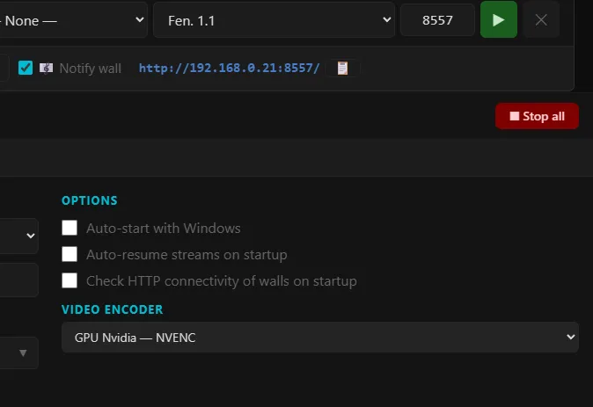
Task: Click the red Stop all button
Action: click(537, 116)
